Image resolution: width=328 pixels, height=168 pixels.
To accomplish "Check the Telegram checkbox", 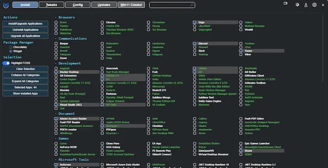I will tap(56, 55).
